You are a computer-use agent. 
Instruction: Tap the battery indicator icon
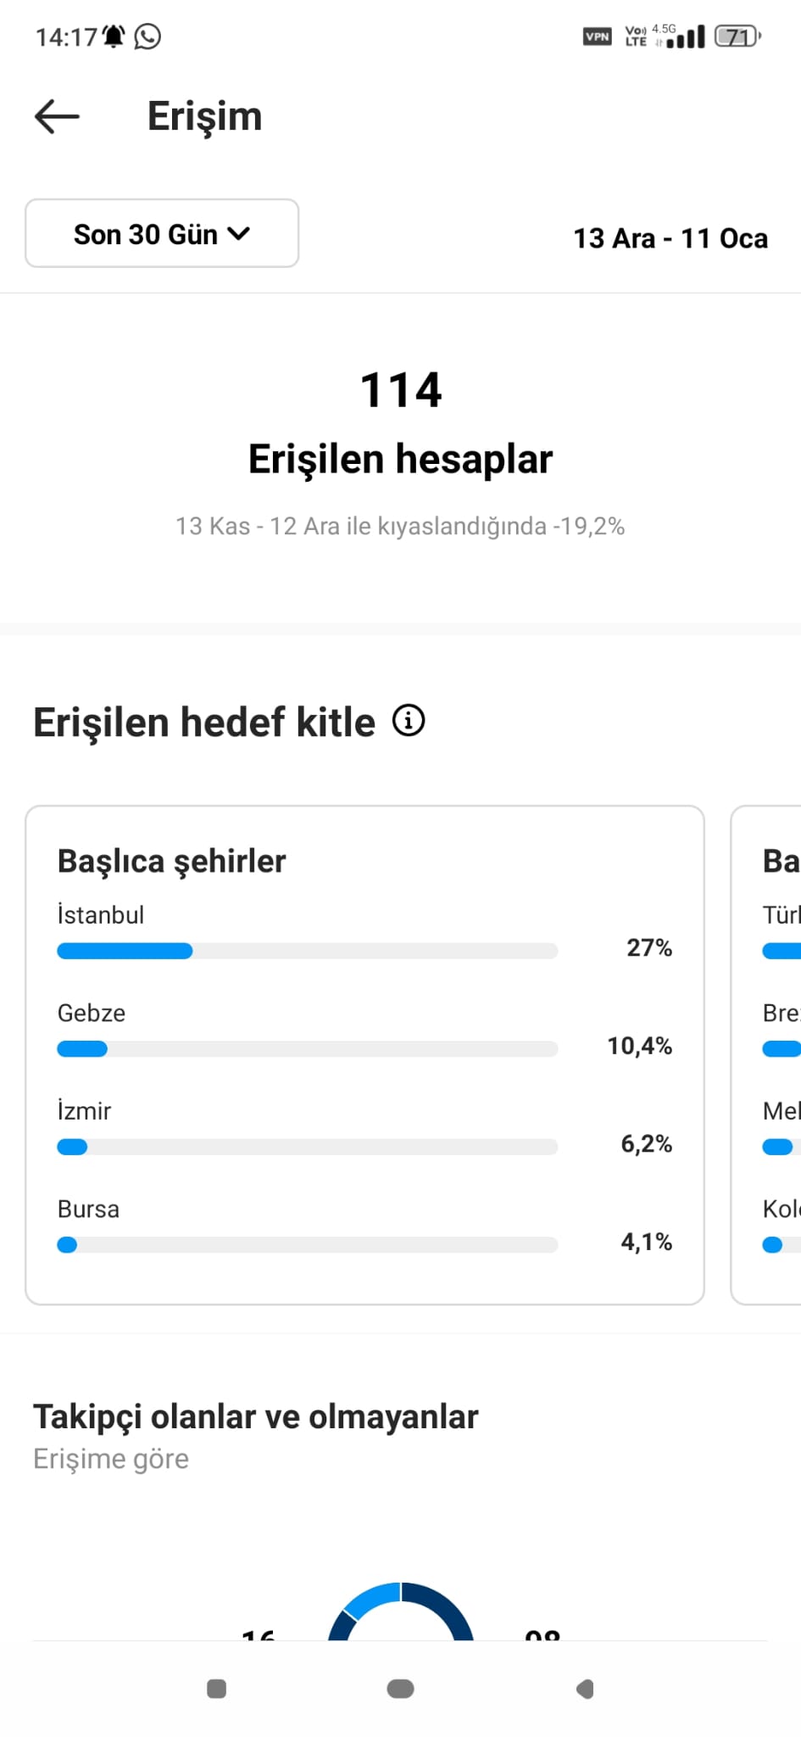click(737, 36)
